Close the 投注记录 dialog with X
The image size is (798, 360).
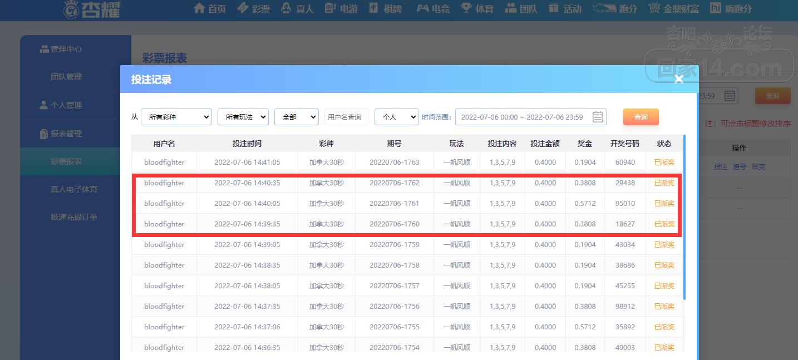pos(678,79)
